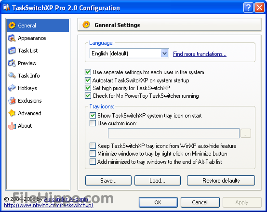Click the custom icon browse (...) button

pyautogui.click(x=246, y=133)
